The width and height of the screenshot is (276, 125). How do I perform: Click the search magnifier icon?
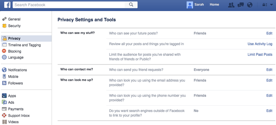tap(131, 5)
